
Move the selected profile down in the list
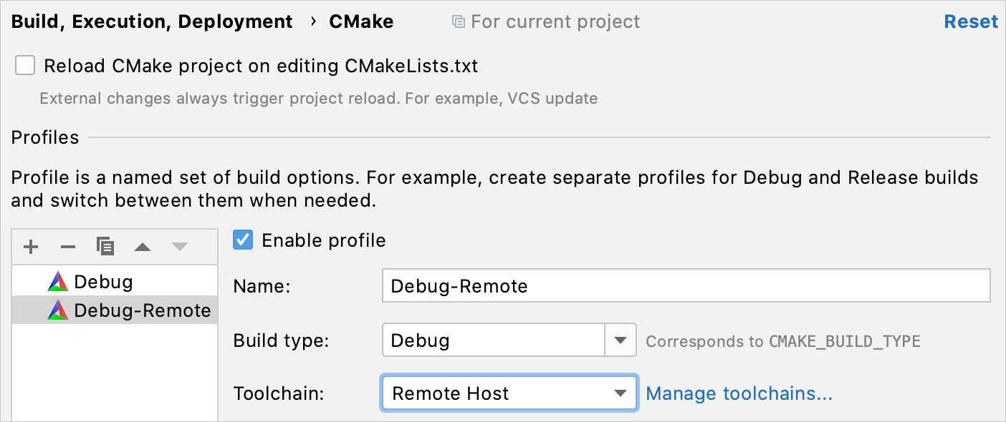pyautogui.click(x=178, y=247)
